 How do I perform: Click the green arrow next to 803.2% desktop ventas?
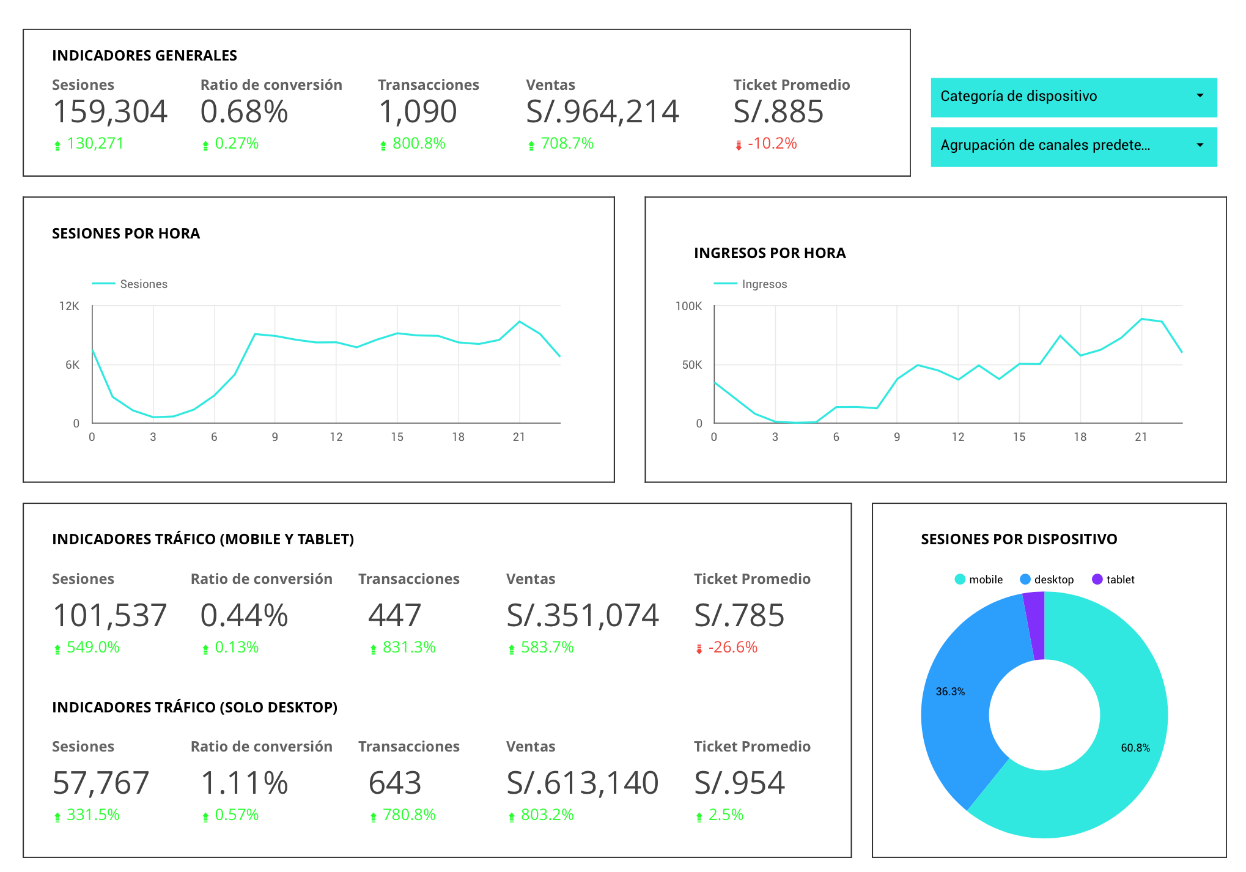tap(512, 815)
